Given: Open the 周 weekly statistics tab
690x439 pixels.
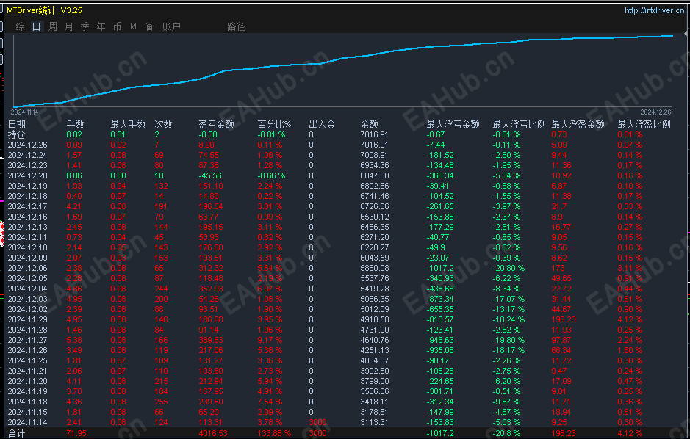Looking at the screenshot, I should pos(53,27).
